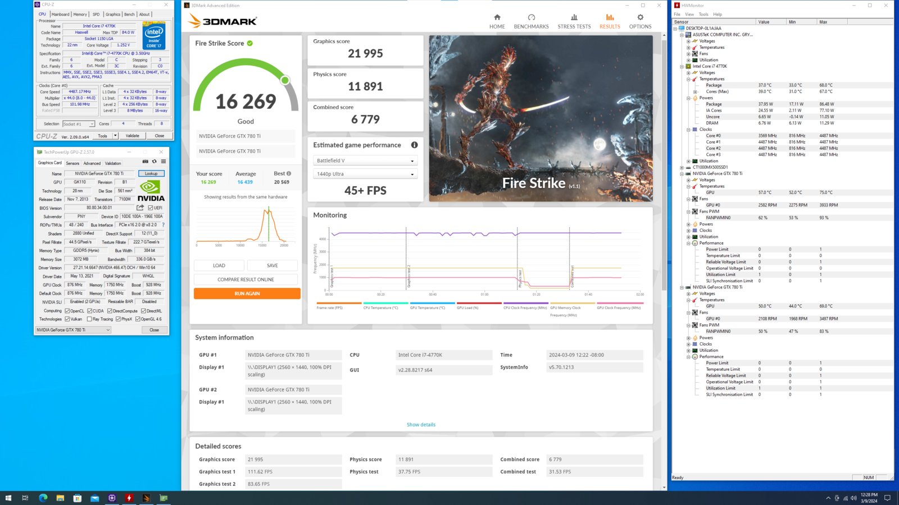Toggle the Ray Tracing checkbox in GPU-Z
The height and width of the screenshot is (505, 899).
pos(89,319)
